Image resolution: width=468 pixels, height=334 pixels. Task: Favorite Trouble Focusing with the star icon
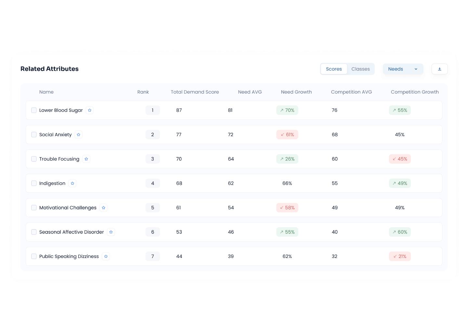[86, 159]
